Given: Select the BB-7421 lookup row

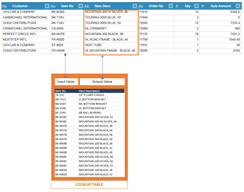Looking at the screenshot, I should click(x=90, y=99).
